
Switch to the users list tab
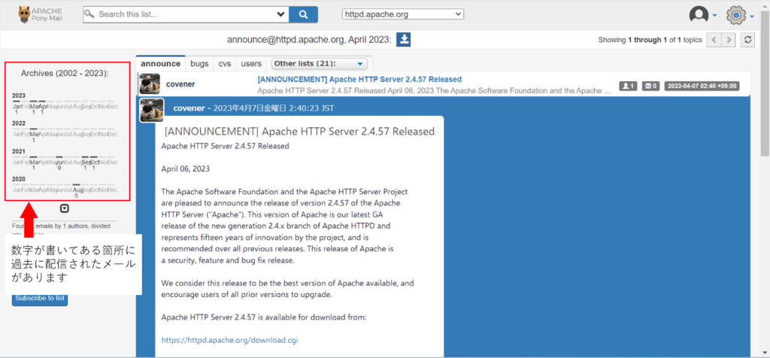tap(251, 63)
